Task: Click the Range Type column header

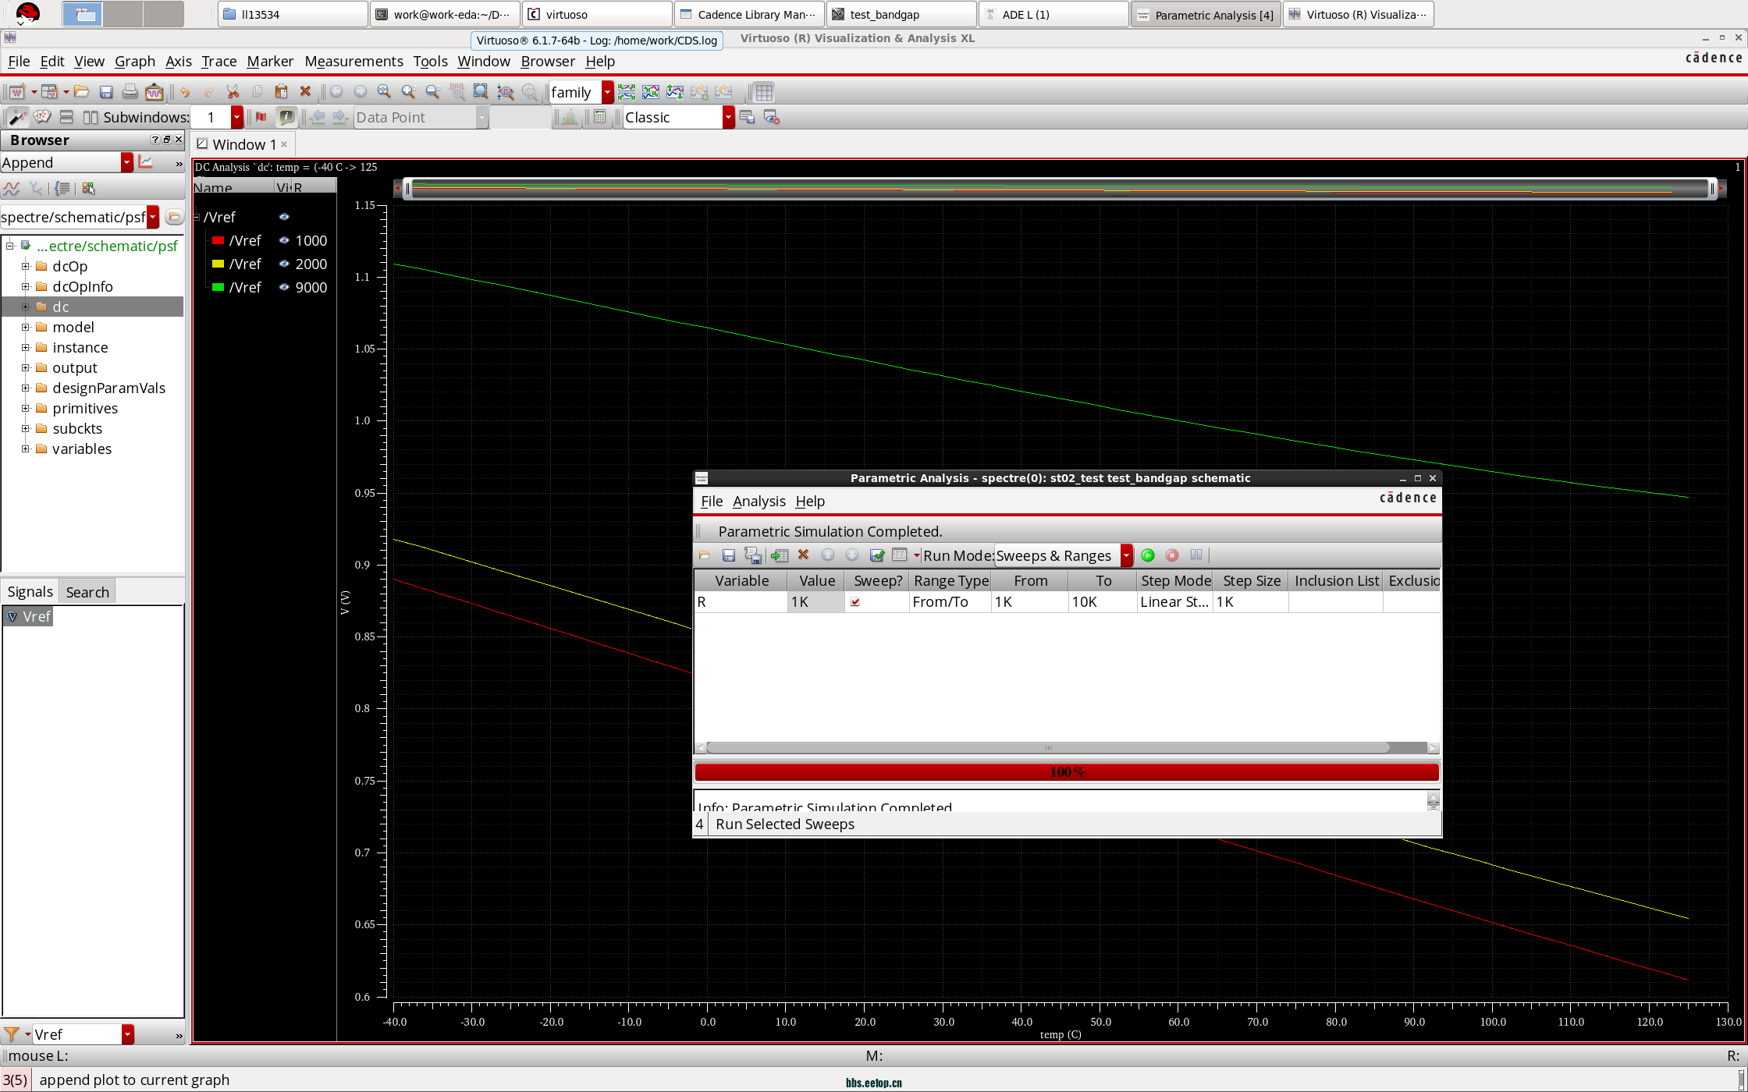Action: click(950, 580)
